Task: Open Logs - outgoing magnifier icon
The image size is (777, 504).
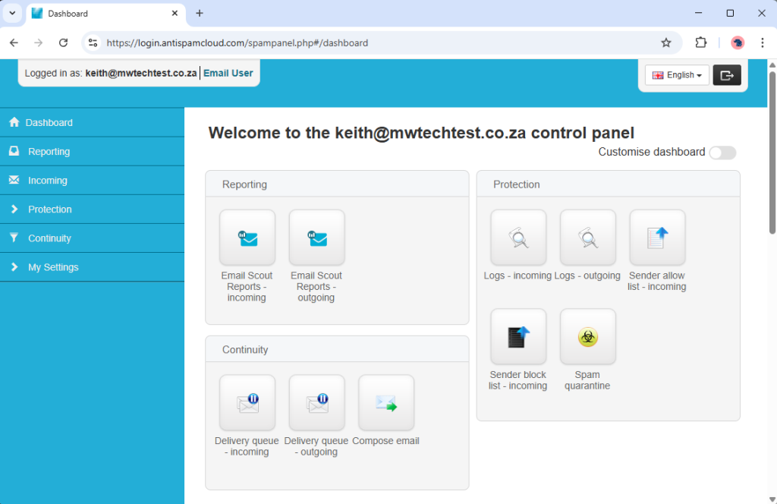Action: click(587, 238)
